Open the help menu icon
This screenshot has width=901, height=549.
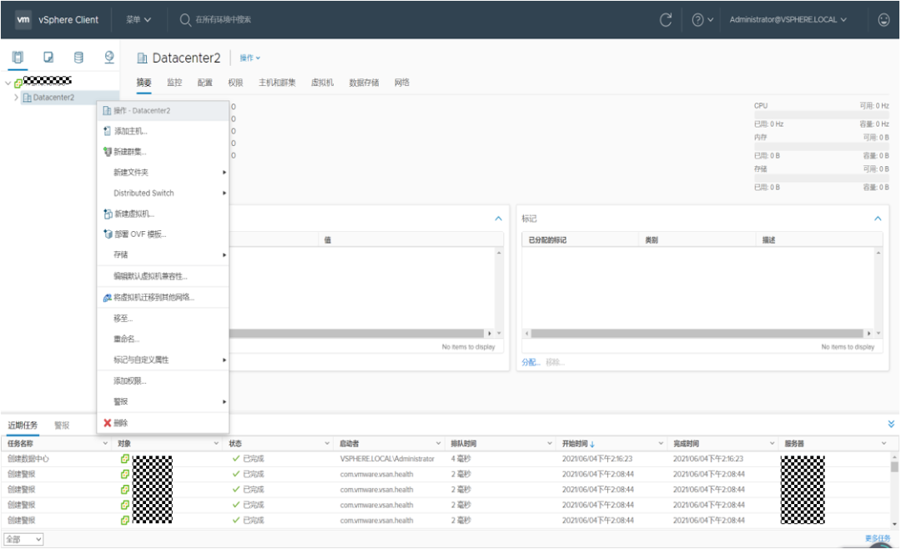(697, 20)
